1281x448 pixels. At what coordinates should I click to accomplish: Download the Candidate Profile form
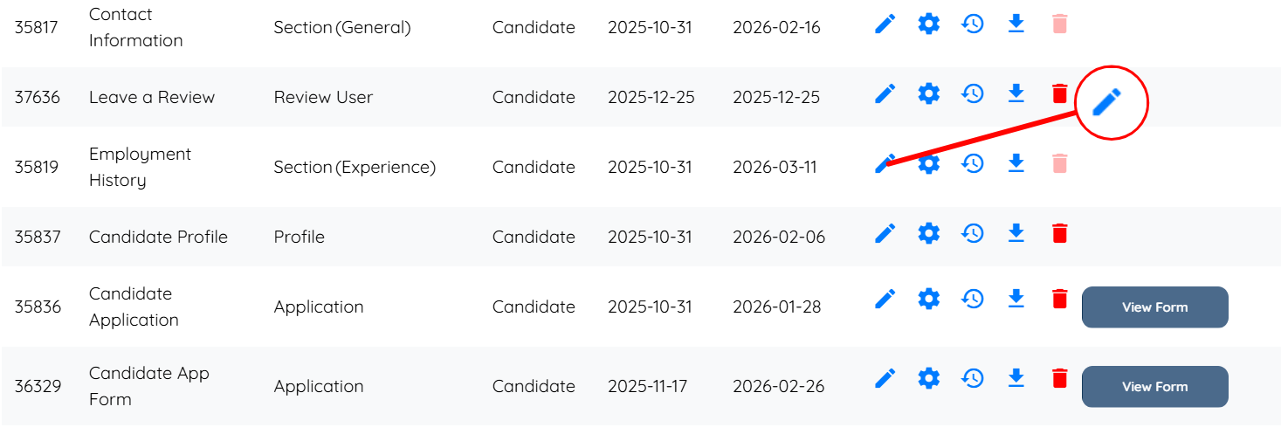pos(1016,233)
